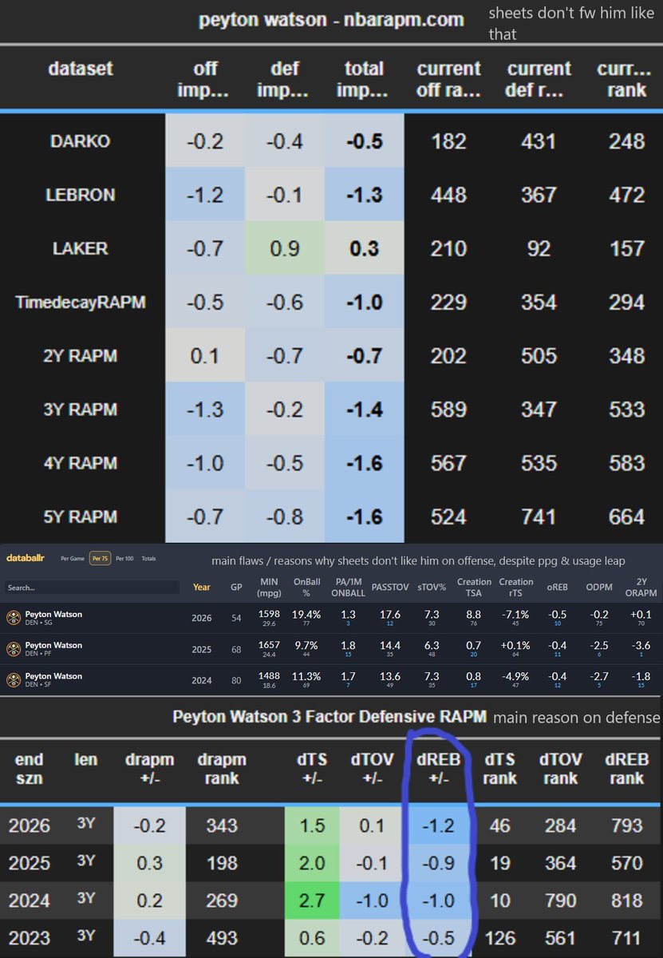Sort by the sTOV% column header
Viewport: 663px width, 958px height.
click(432, 587)
